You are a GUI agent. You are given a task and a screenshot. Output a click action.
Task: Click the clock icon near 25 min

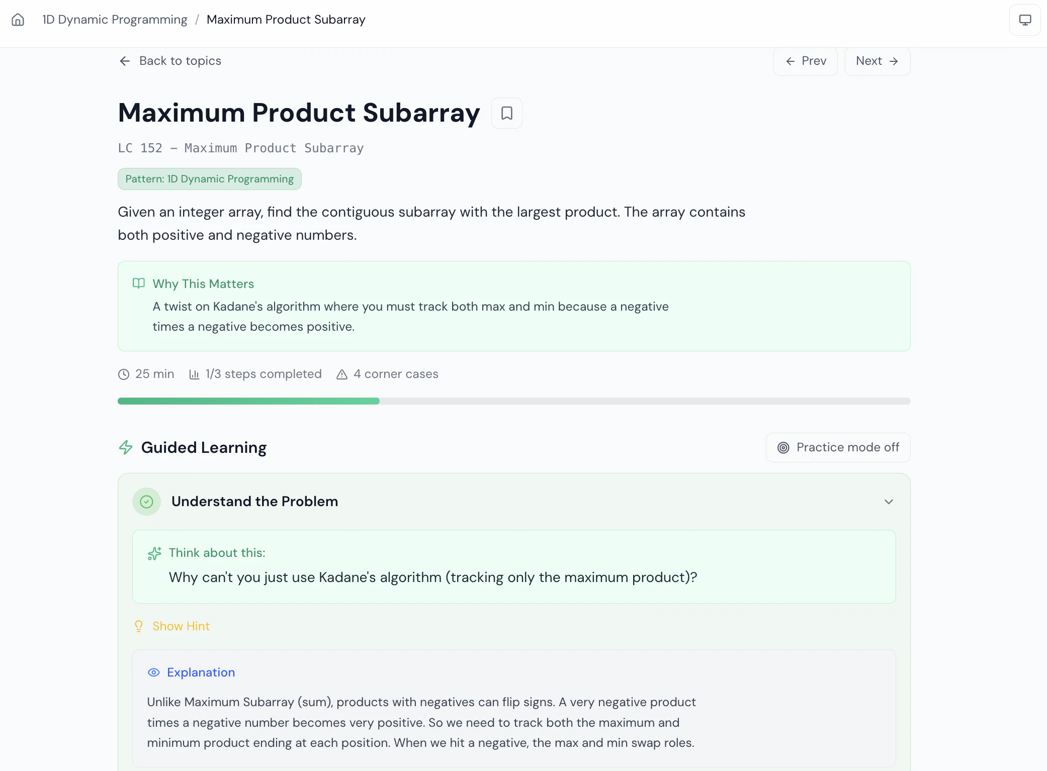124,374
